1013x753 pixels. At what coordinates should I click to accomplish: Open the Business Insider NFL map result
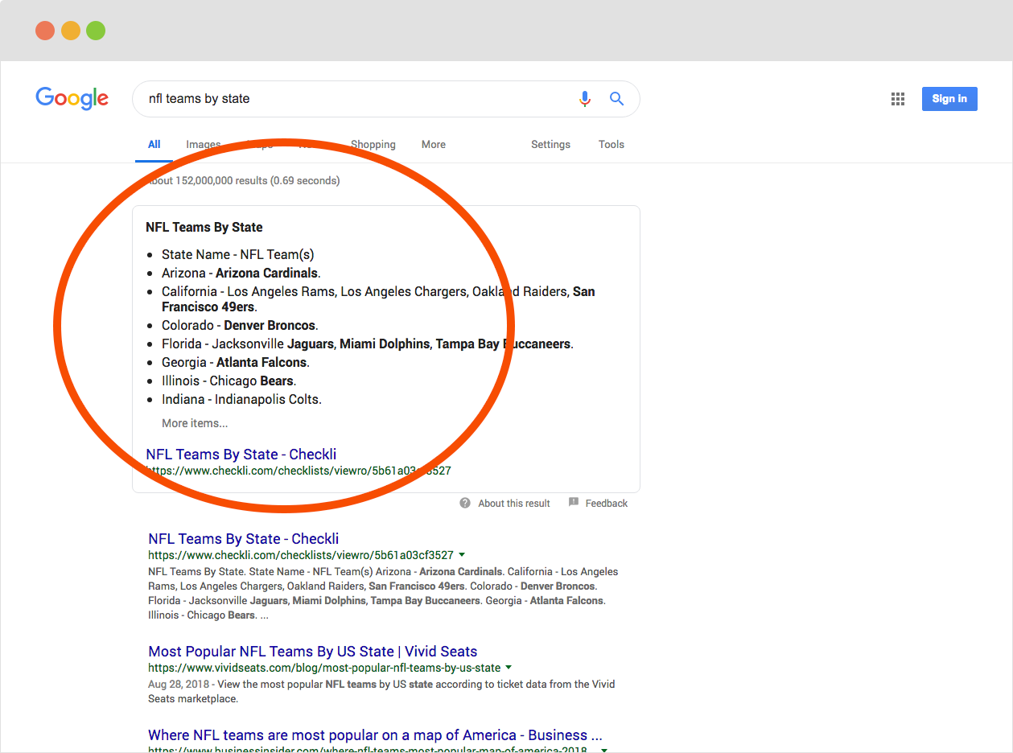click(x=374, y=735)
